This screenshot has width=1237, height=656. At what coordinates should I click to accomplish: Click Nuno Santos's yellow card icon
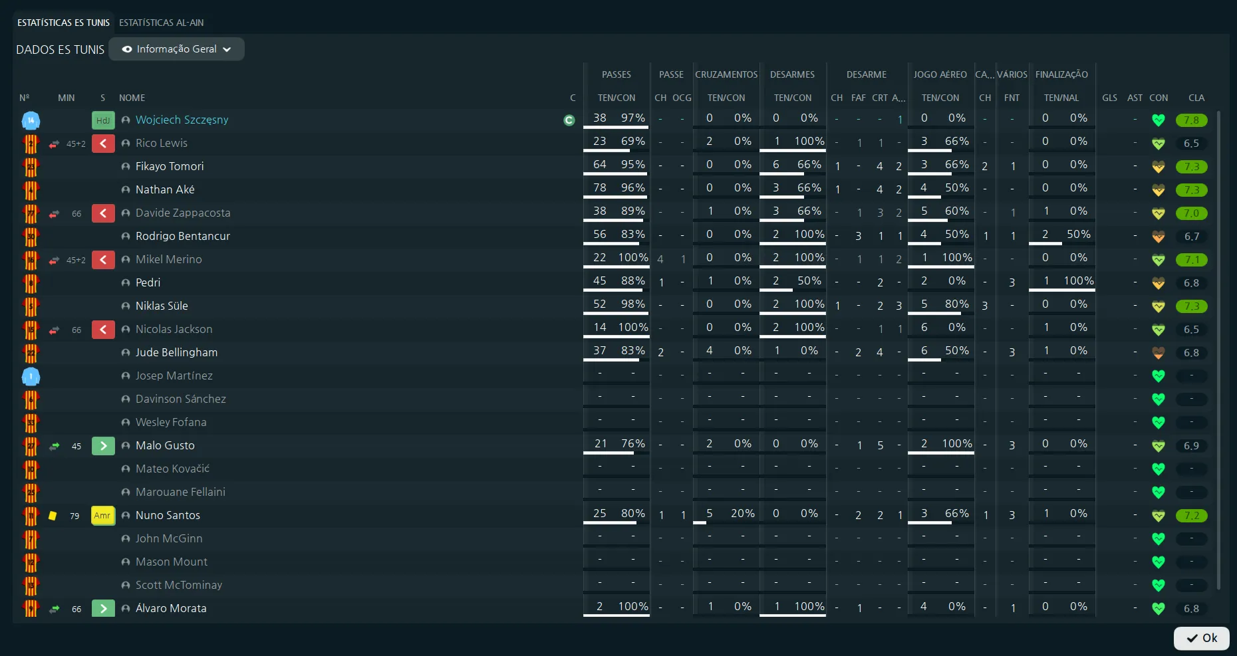point(53,516)
